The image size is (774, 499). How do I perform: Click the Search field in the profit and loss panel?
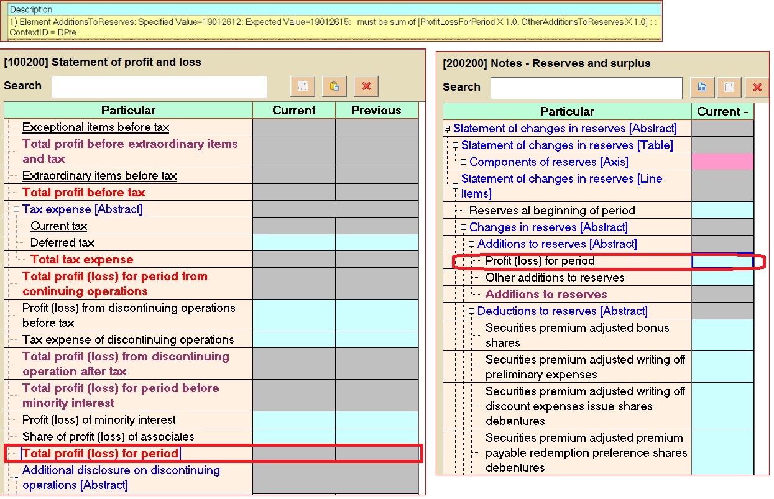pos(159,87)
